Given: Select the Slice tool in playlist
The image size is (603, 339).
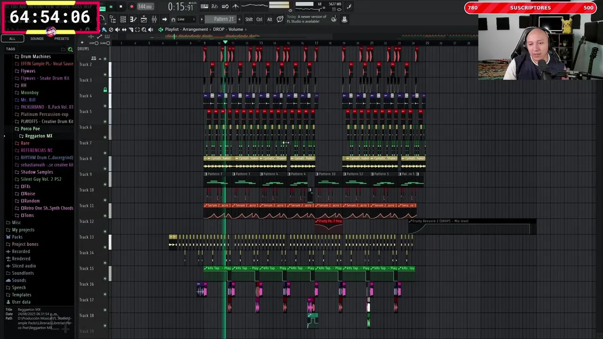Looking at the screenshot, I should tap(130, 30).
